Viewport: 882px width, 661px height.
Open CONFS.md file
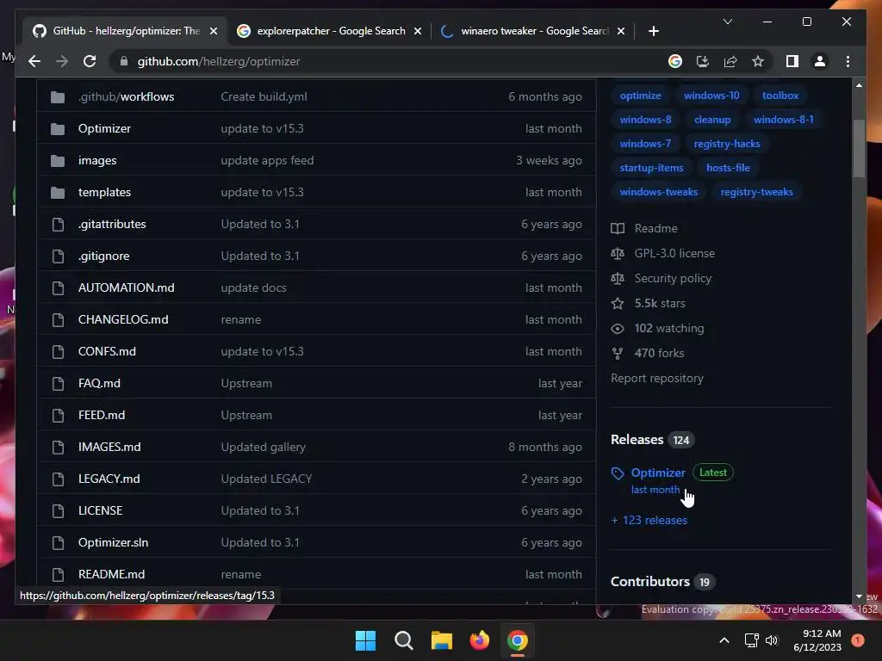point(107,351)
